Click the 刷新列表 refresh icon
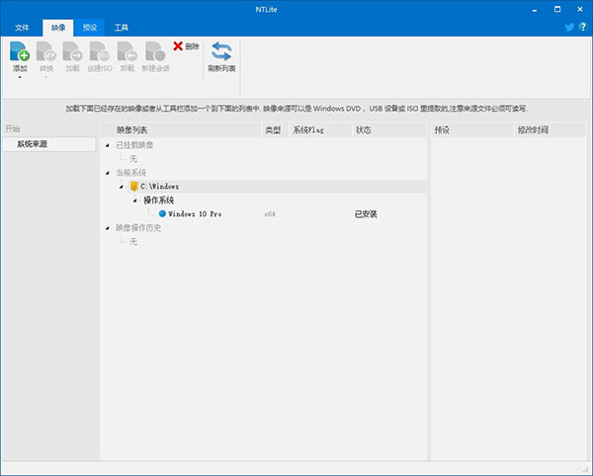This screenshot has width=593, height=476. click(221, 51)
